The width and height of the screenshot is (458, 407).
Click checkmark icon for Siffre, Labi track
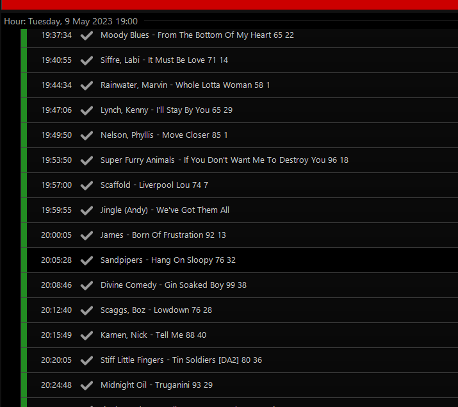[x=86, y=60]
